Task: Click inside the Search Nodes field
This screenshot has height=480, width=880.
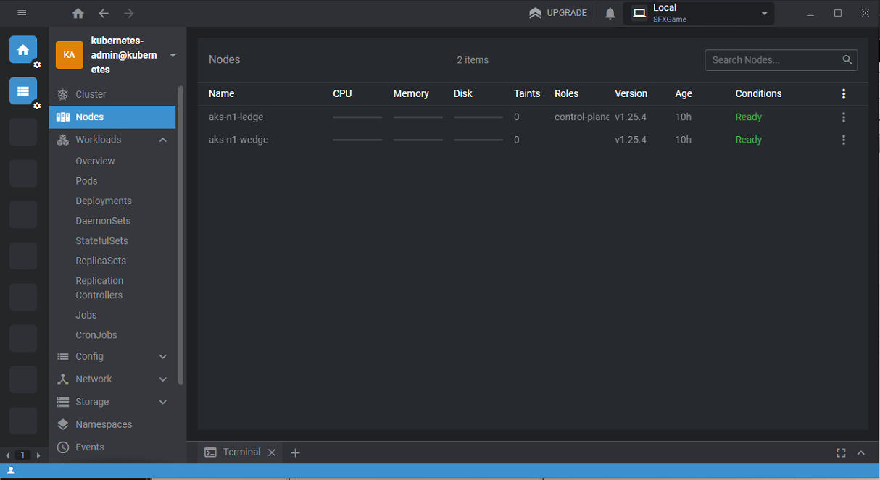Action: coord(768,60)
